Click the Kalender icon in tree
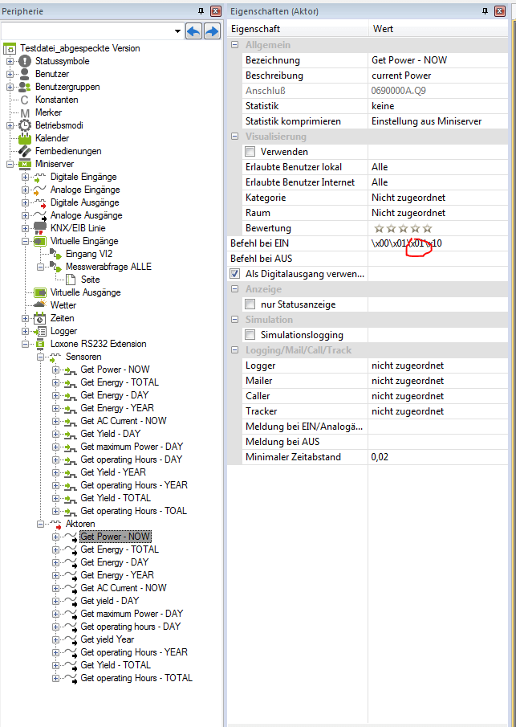Screen dimensions: 516x727 pyautogui.click(x=24, y=138)
